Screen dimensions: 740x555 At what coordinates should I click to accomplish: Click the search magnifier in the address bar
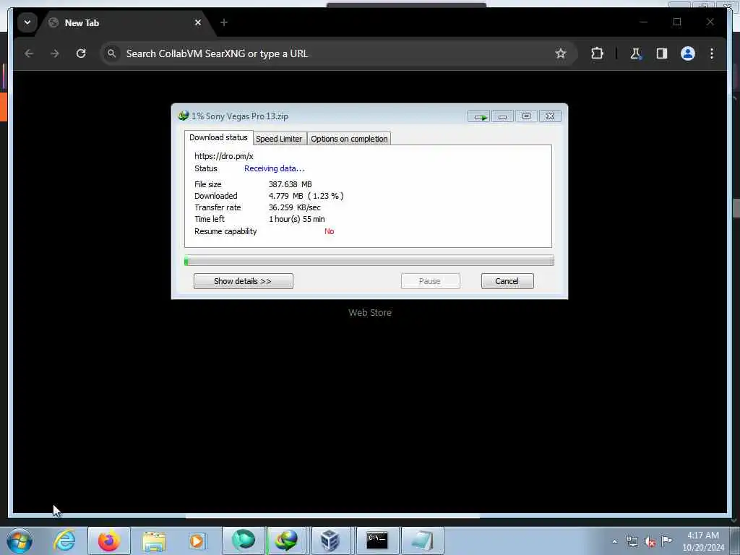coord(111,53)
